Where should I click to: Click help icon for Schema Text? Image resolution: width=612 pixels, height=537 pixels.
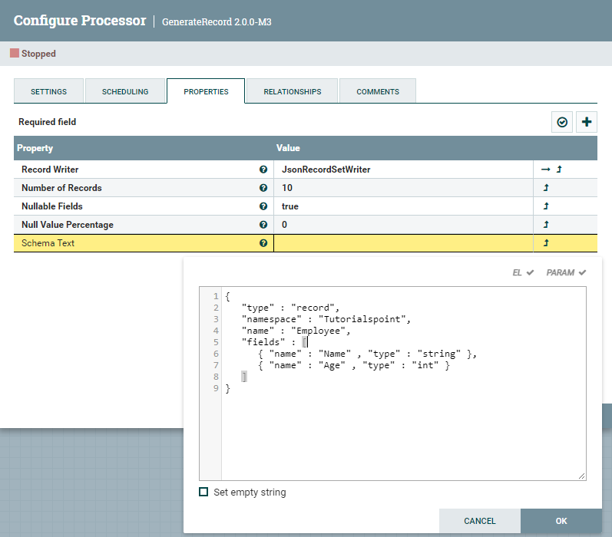[x=263, y=243]
